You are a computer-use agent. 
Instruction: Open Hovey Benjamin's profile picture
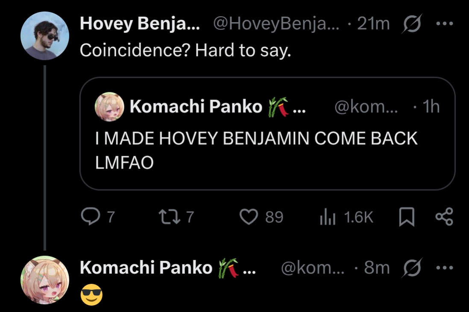tap(45, 36)
